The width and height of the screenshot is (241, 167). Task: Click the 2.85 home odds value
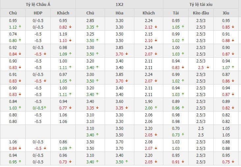(90, 20)
